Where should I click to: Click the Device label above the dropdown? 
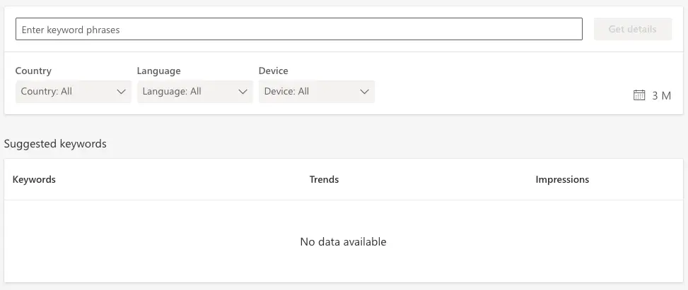click(x=274, y=71)
